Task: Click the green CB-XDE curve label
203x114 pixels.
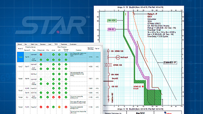Action: [112, 21]
